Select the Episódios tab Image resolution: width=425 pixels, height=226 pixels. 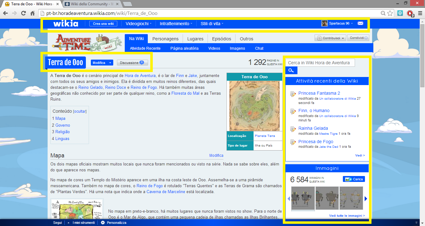pos(222,39)
